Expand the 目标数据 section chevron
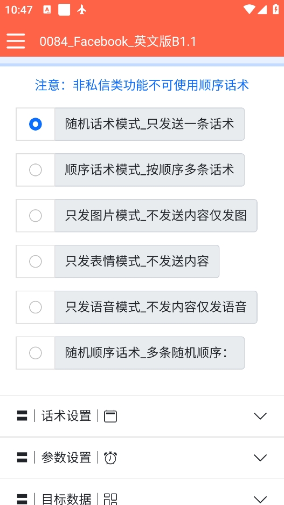Viewport: 284px width, 505px height. tap(260, 499)
